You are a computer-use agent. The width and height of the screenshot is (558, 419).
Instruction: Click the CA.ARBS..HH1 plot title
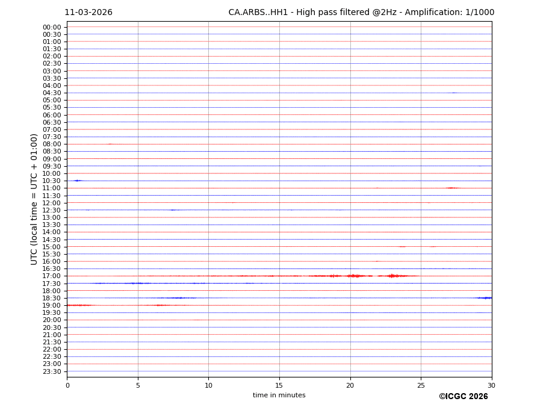click(361, 13)
